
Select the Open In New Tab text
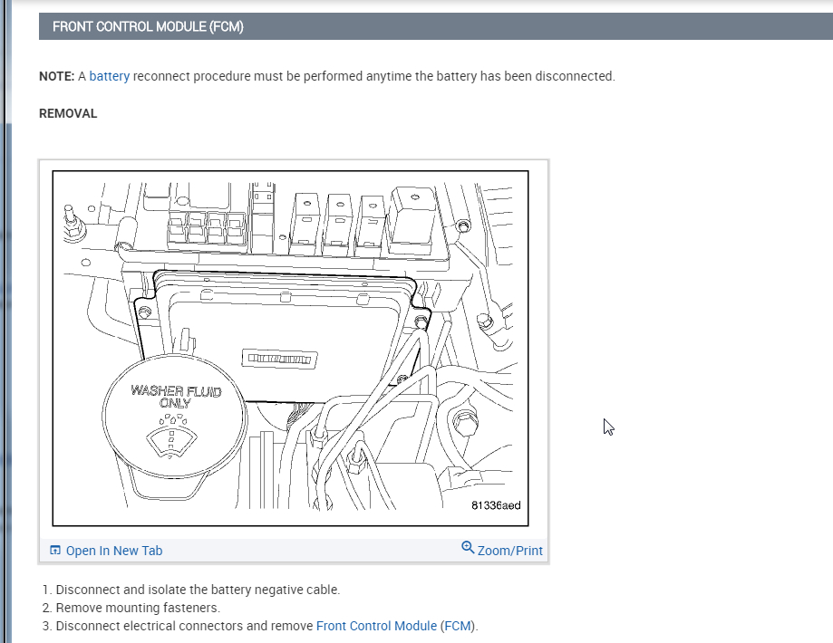coord(114,551)
